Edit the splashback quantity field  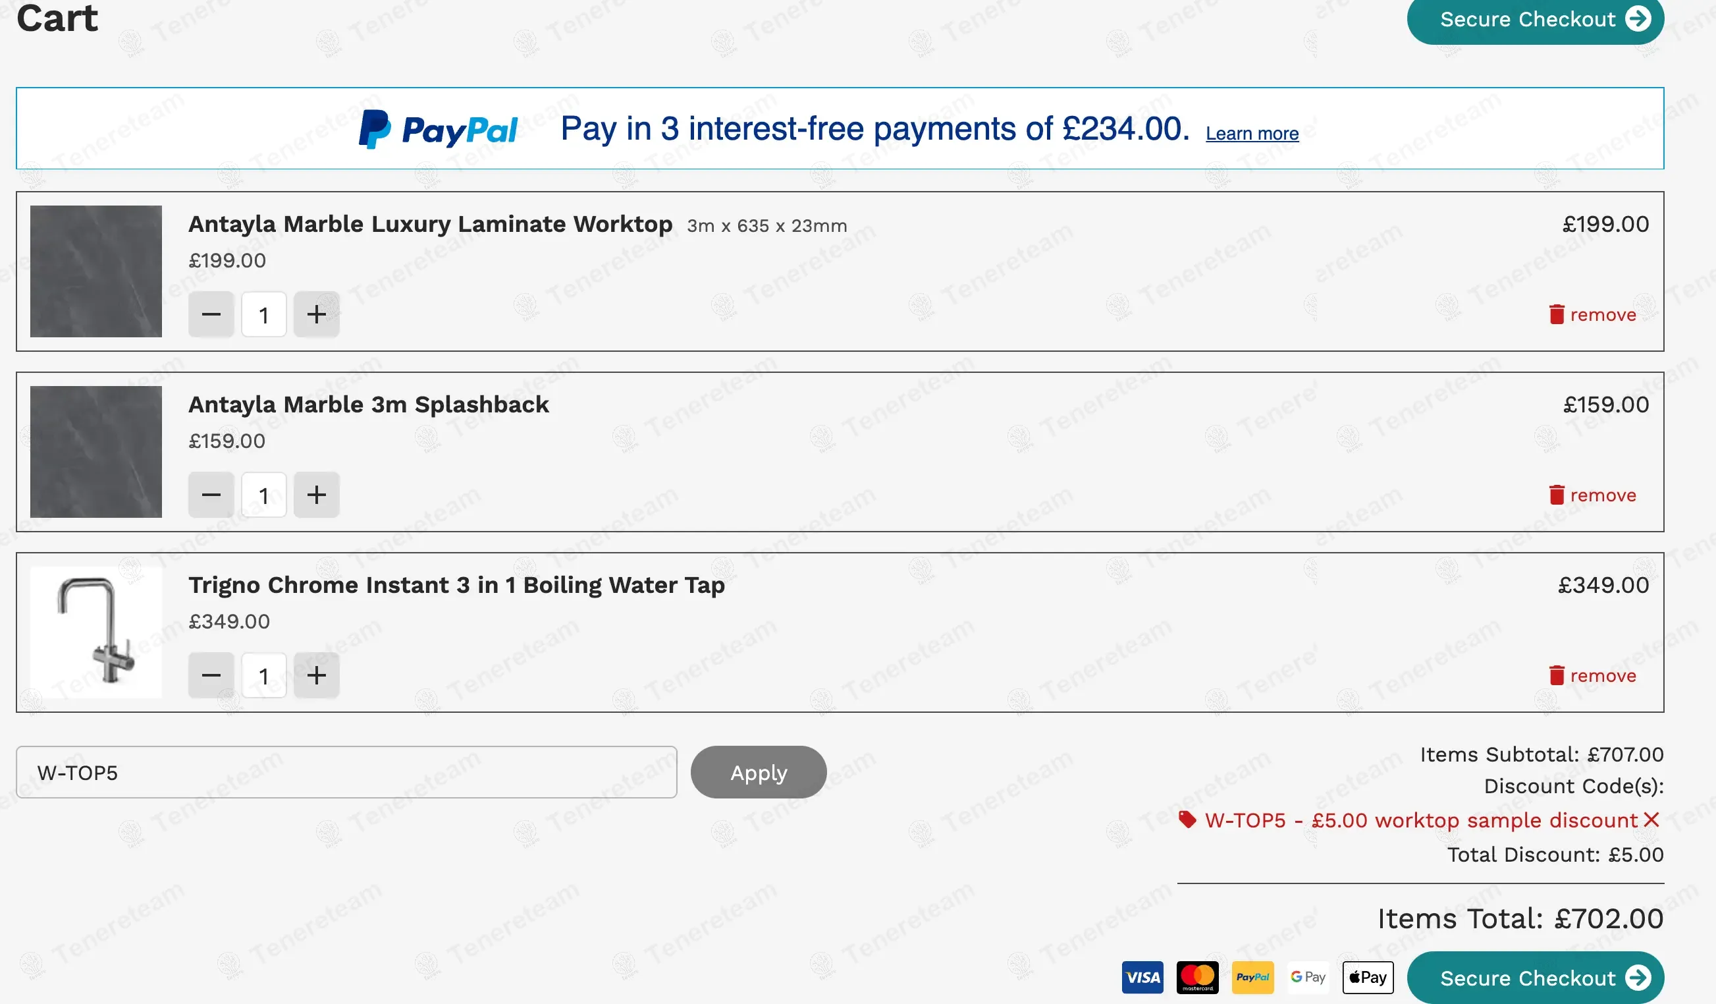click(x=263, y=495)
